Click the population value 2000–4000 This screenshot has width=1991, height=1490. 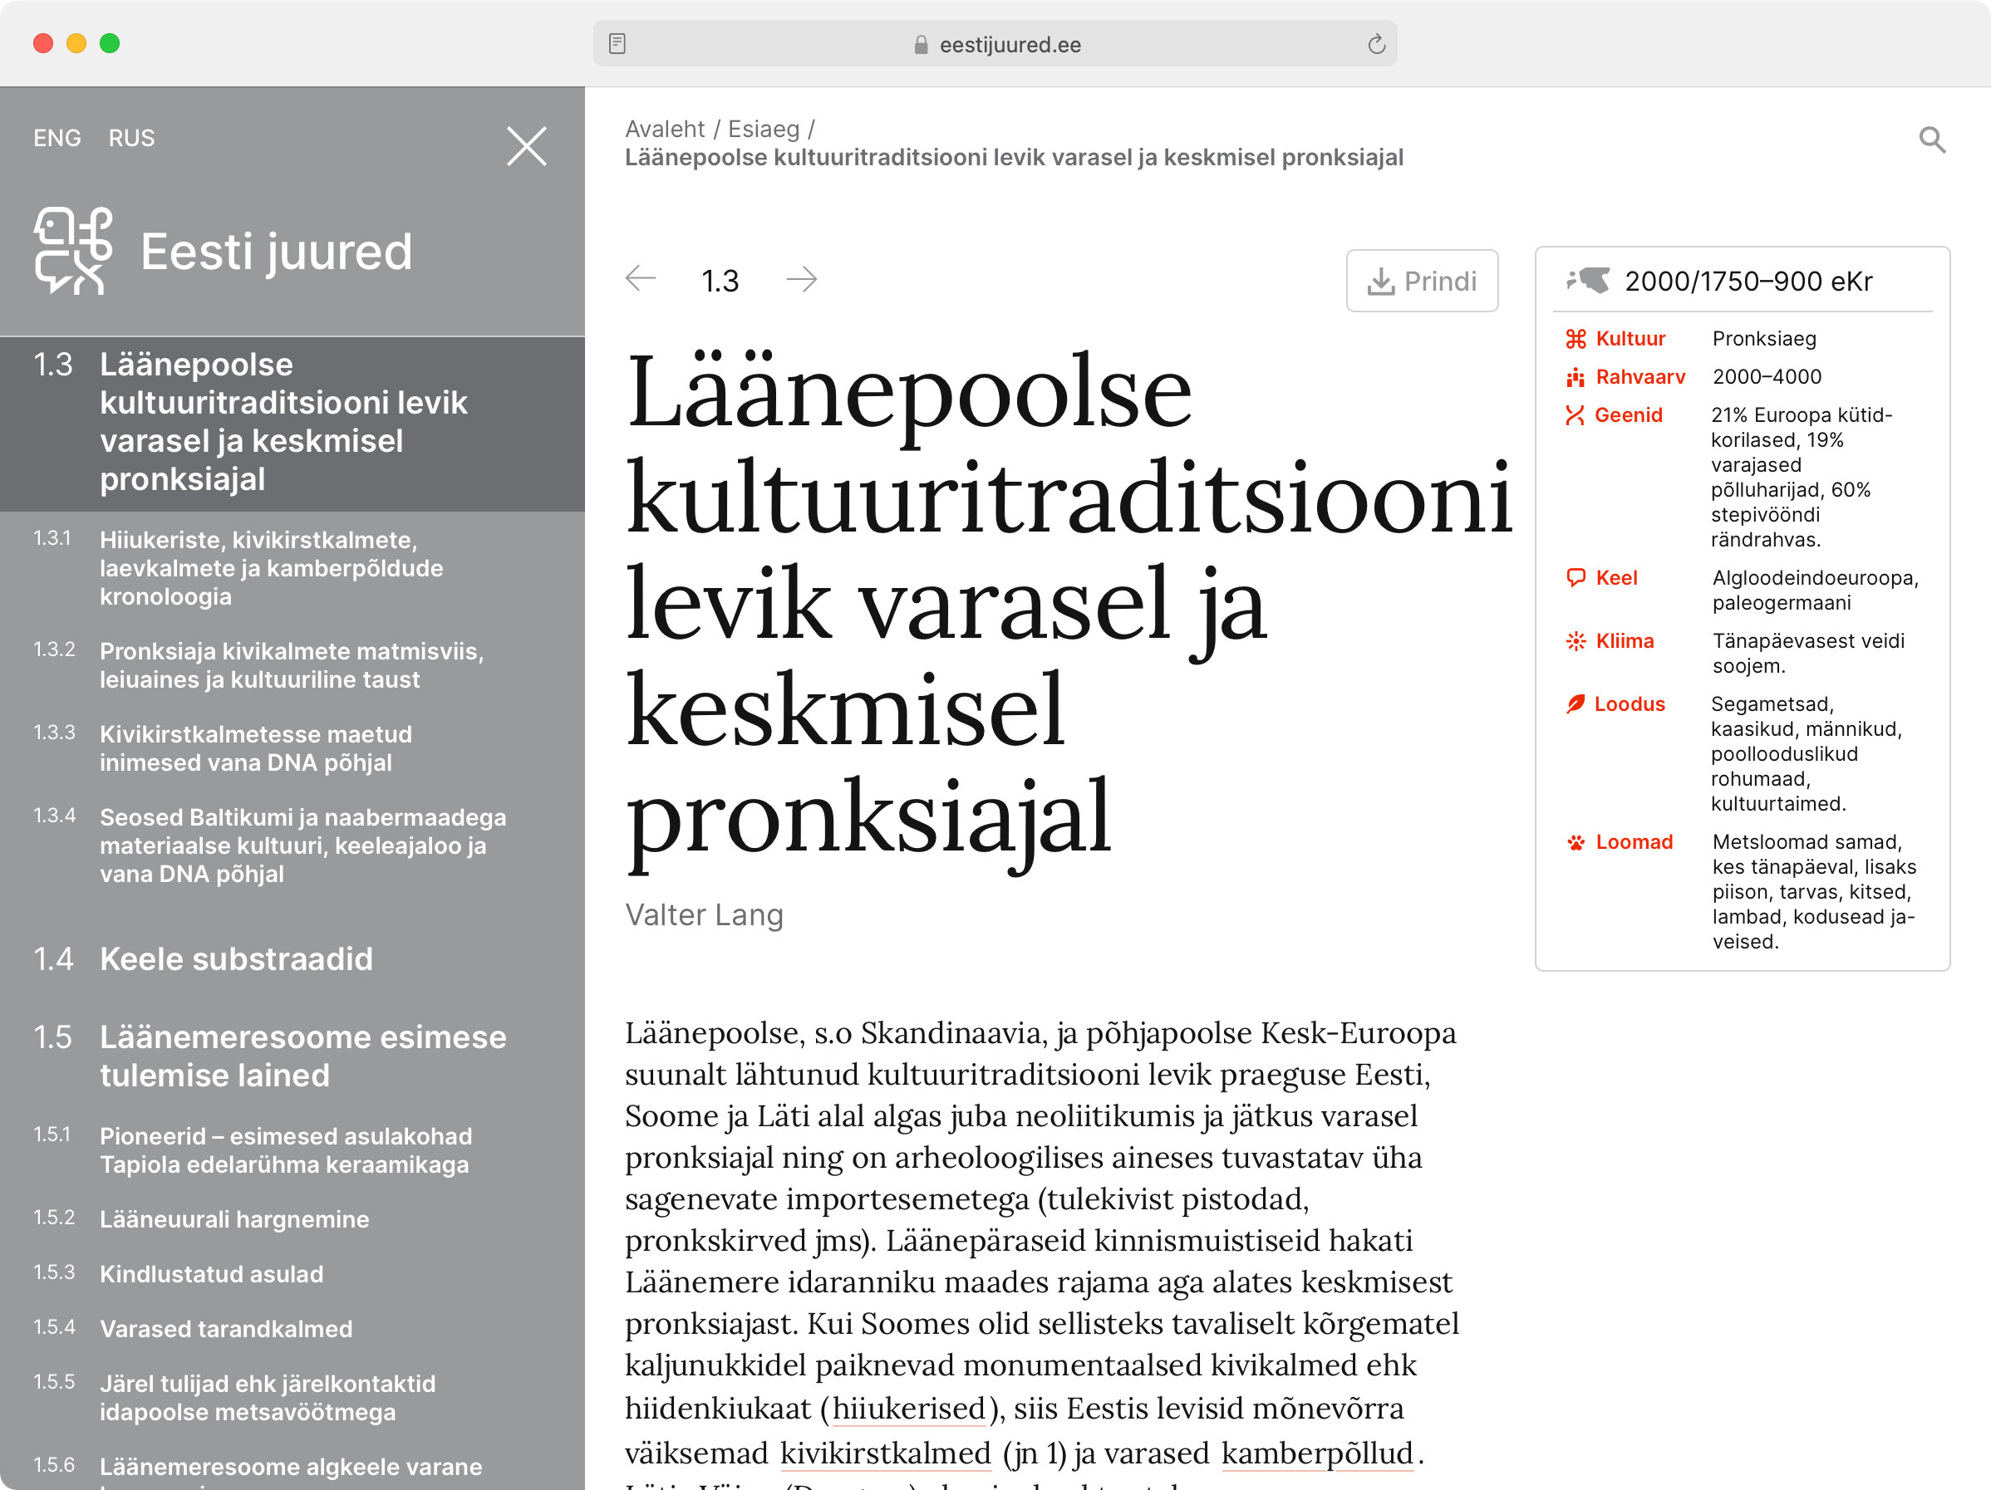[x=1767, y=377]
